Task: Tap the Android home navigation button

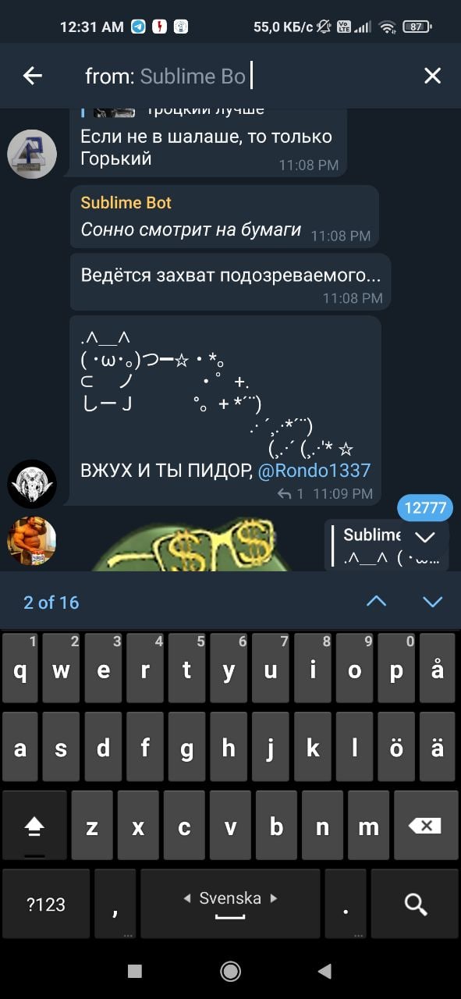Action: 230,970
